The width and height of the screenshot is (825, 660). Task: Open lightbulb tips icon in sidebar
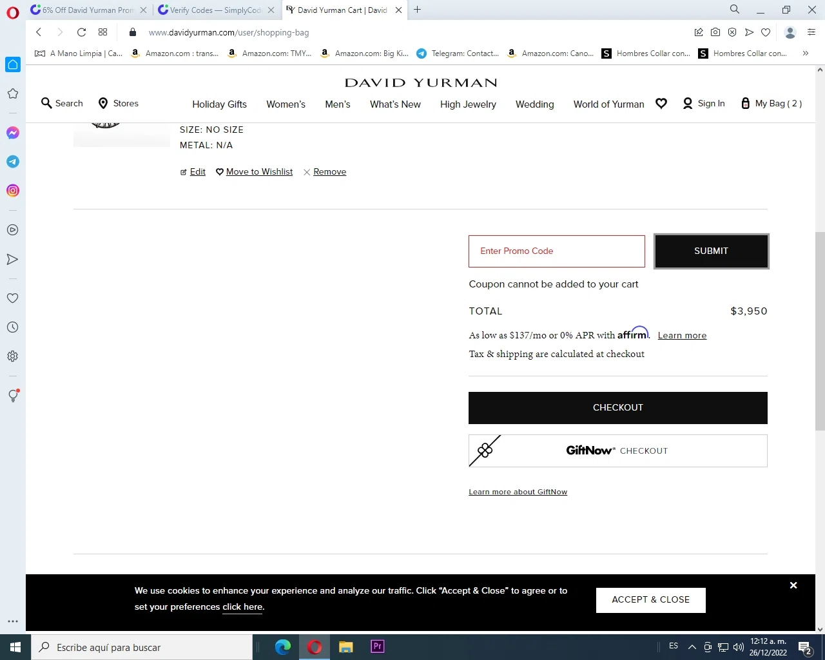[x=13, y=396]
